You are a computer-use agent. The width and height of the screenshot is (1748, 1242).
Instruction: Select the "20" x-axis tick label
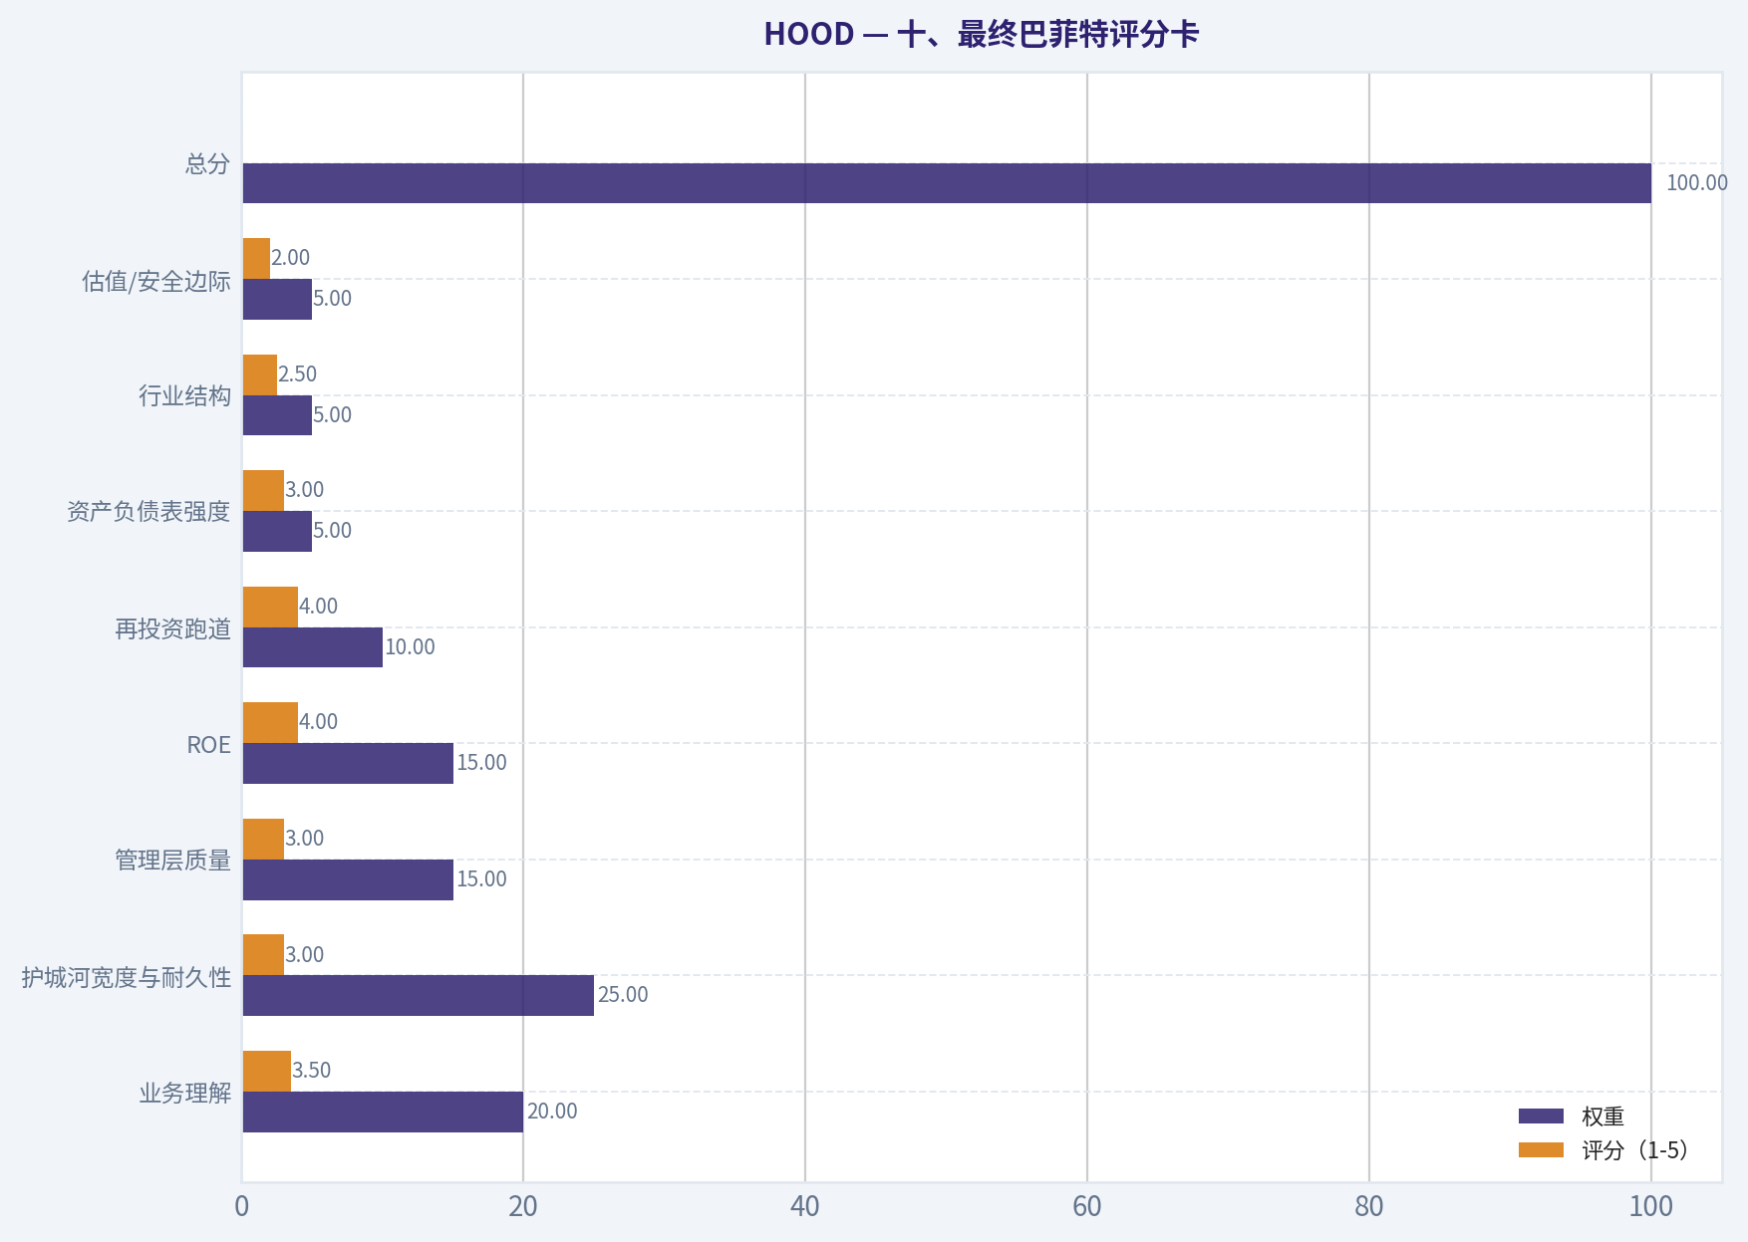(x=523, y=1206)
